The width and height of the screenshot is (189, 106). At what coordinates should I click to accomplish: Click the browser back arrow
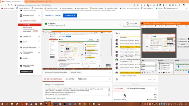point(2,5)
